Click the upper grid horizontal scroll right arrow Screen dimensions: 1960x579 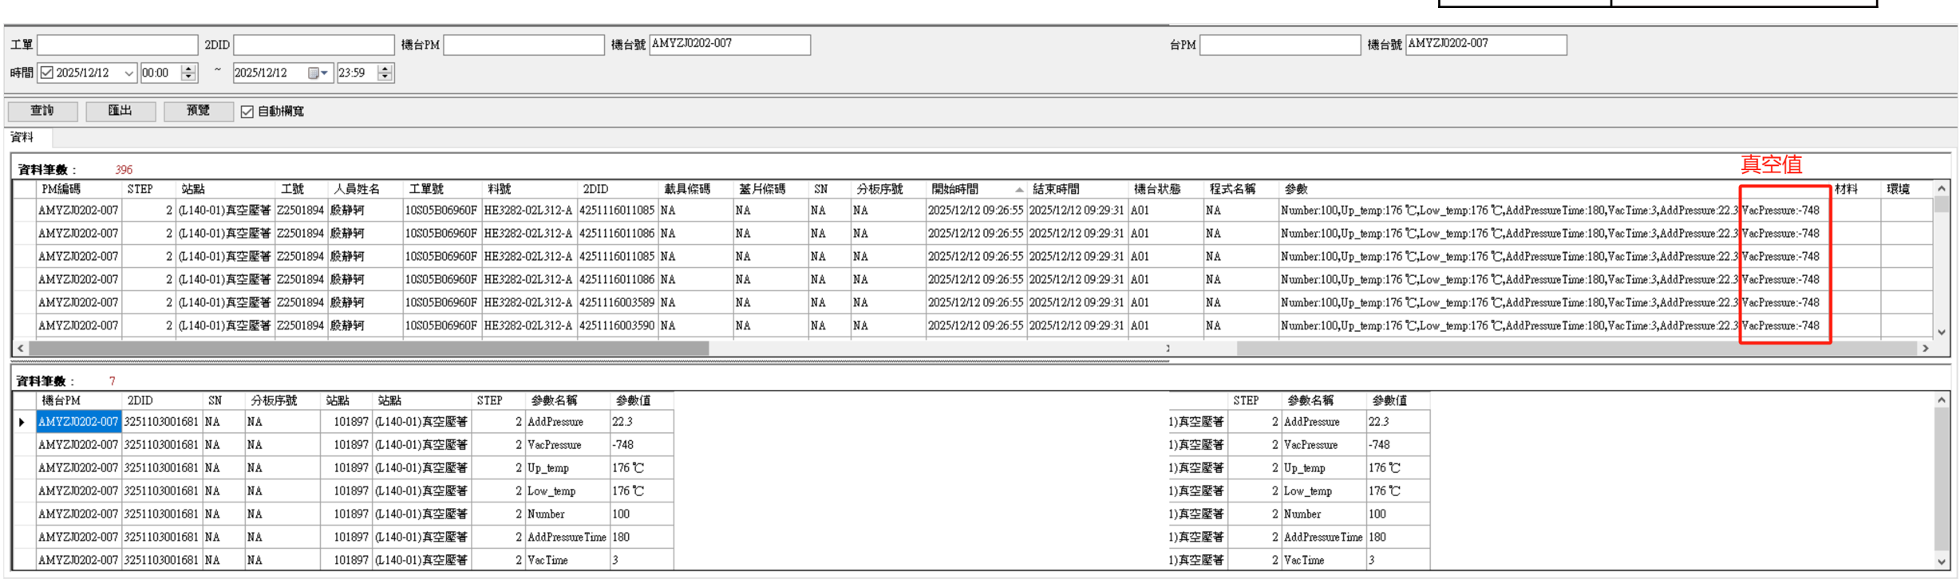pos(1925,349)
